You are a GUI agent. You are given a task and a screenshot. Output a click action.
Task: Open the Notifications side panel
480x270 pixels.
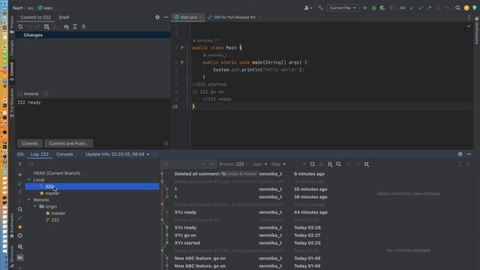(x=477, y=31)
